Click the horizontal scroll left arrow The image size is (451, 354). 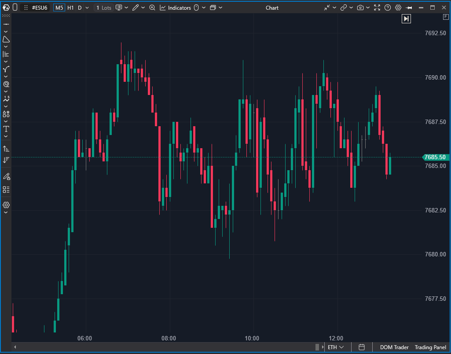pyautogui.click(x=15, y=347)
